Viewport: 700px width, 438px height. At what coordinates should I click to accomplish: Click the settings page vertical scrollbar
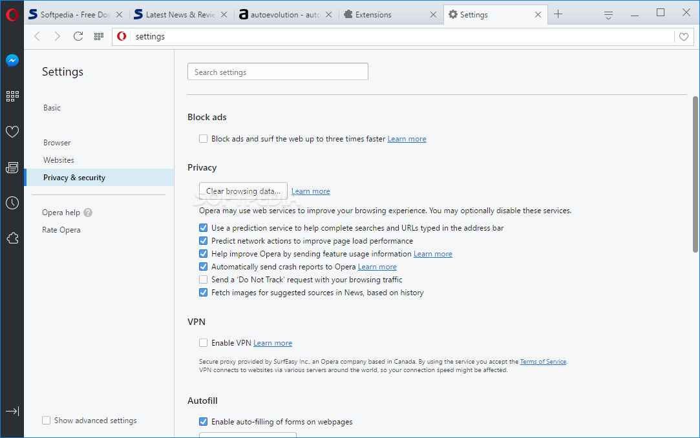click(695, 174)
